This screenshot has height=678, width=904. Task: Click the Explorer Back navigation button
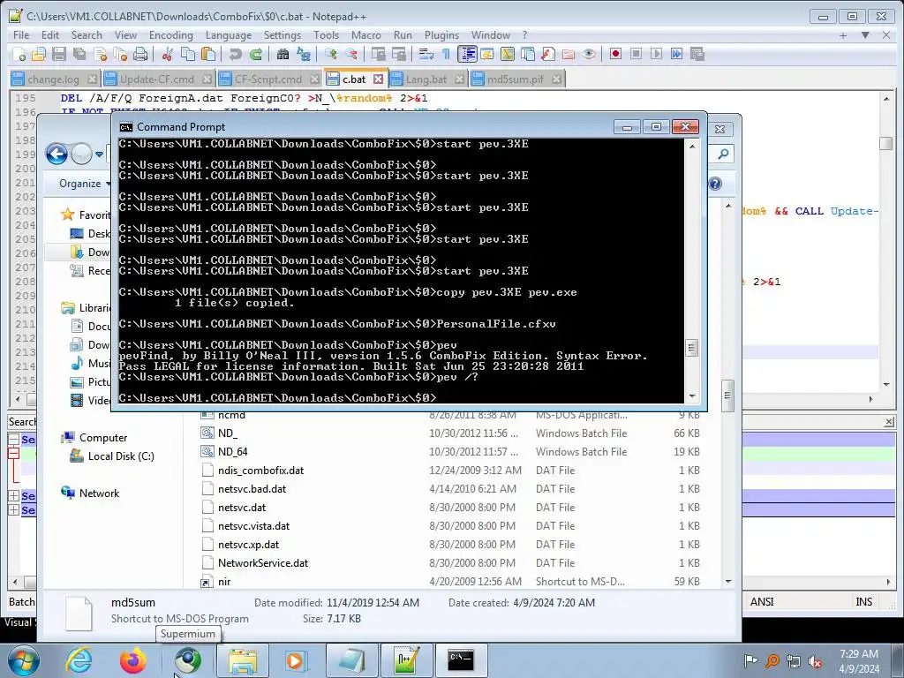(56, 154)
